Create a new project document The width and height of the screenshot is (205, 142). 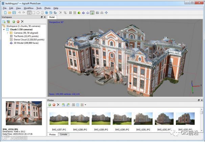5,12
